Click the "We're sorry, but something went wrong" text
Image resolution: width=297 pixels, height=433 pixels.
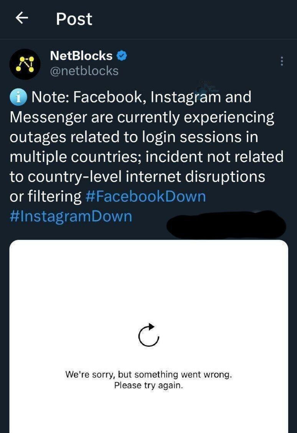[148, 374]
